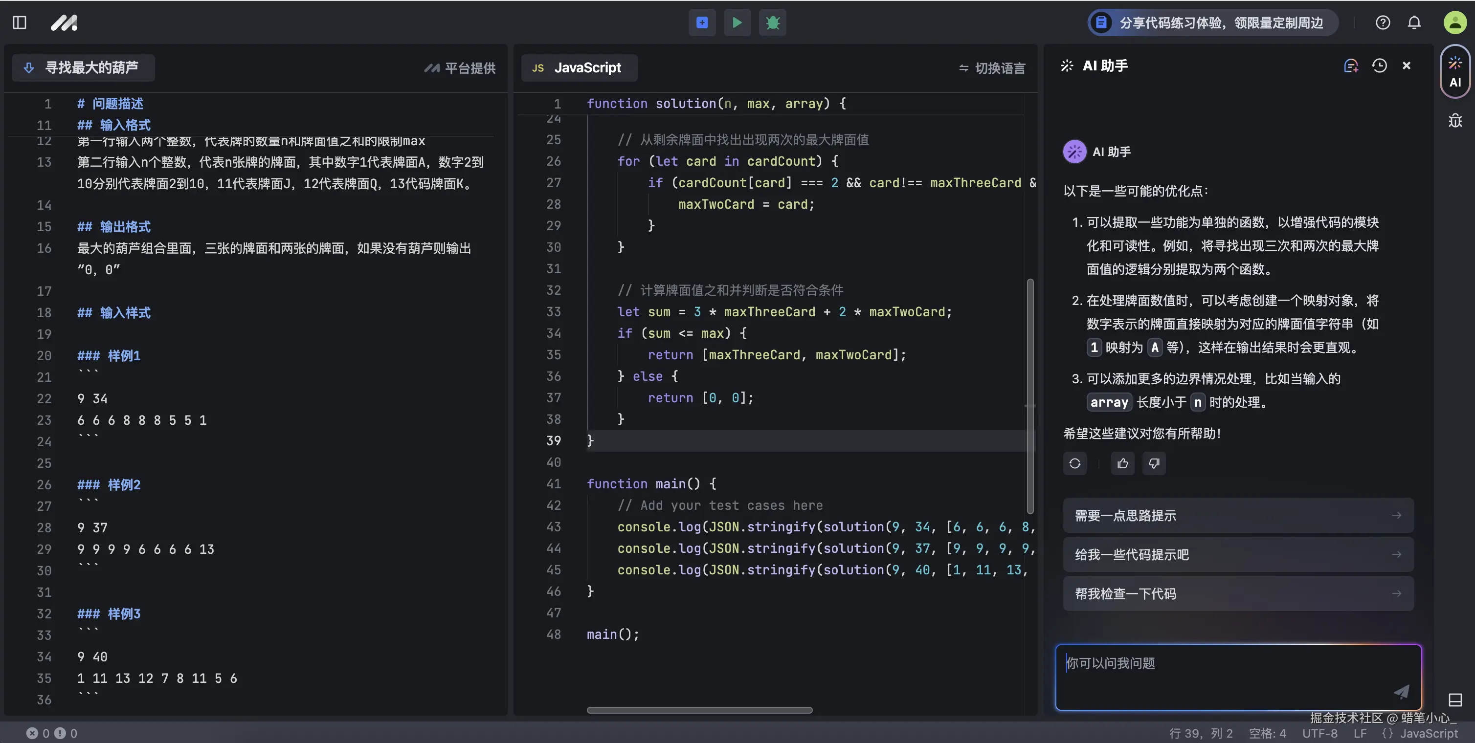Give the AI answer a thumbs down

(x=1154, y=463)
